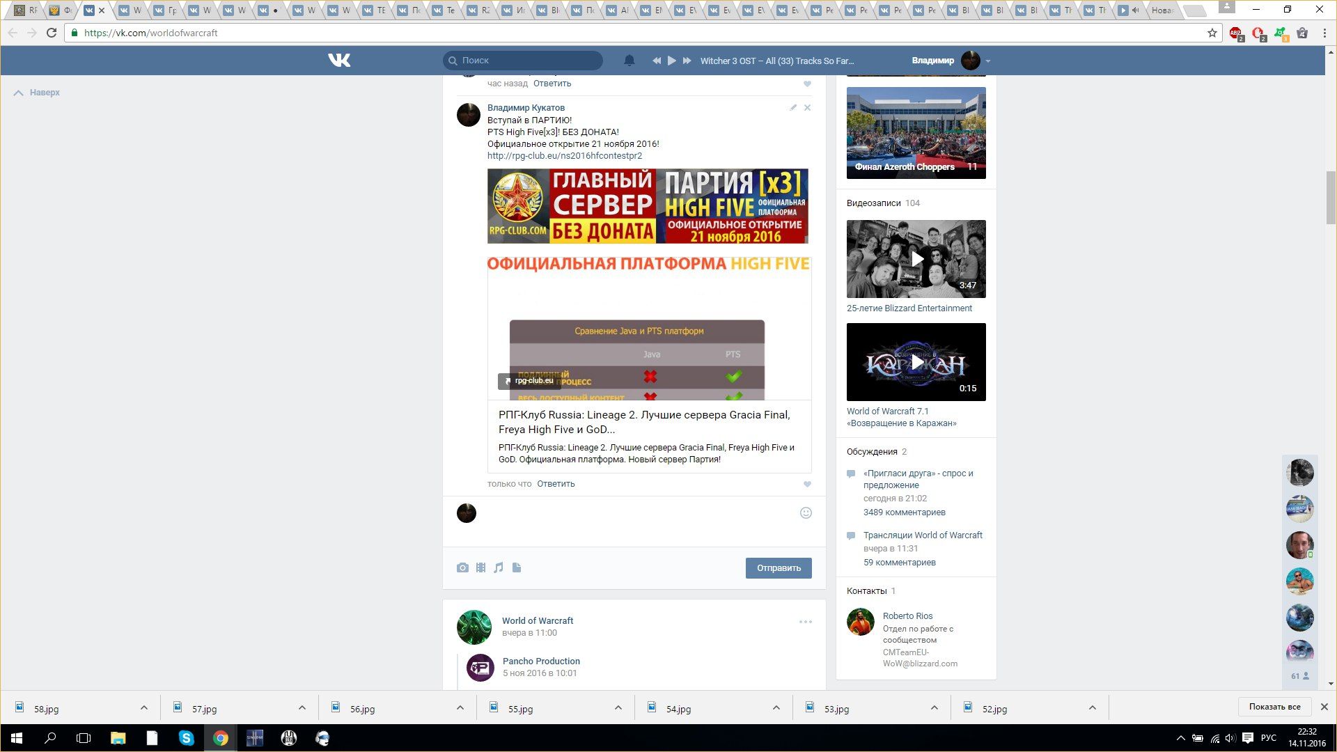This screenshot has height=752, width=1337.
Task: Expand options arrow for 53.jpg download
Action: click(x=935, y=708)
